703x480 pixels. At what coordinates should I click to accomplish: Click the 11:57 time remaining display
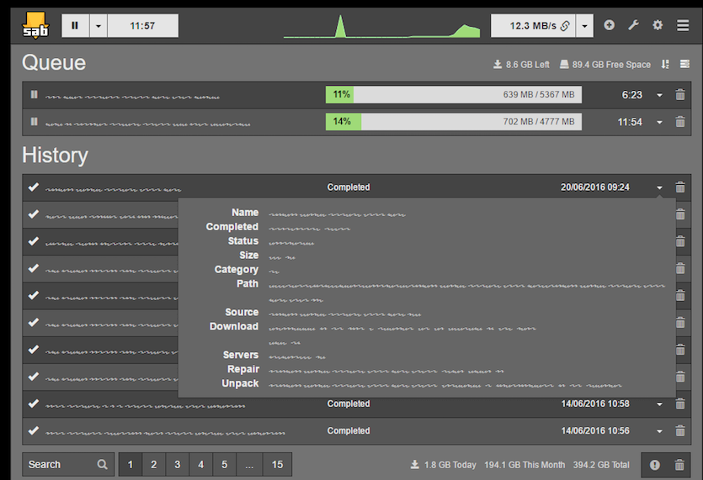pos(142,25)
